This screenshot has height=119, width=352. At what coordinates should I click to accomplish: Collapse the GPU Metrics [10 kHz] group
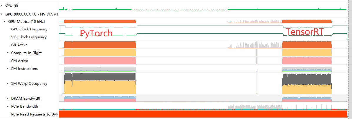point(4,22)
